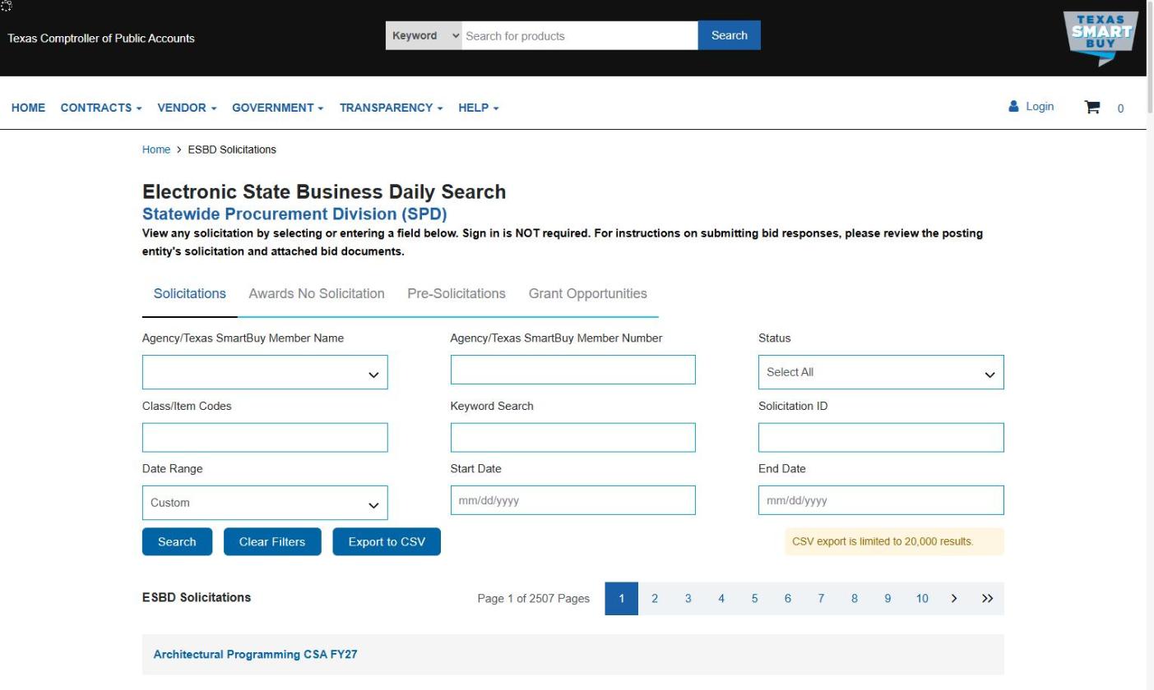1154x690 pixels.
Task: Click Page 1 of 2507 Pages text
Action: coord(533,598)
